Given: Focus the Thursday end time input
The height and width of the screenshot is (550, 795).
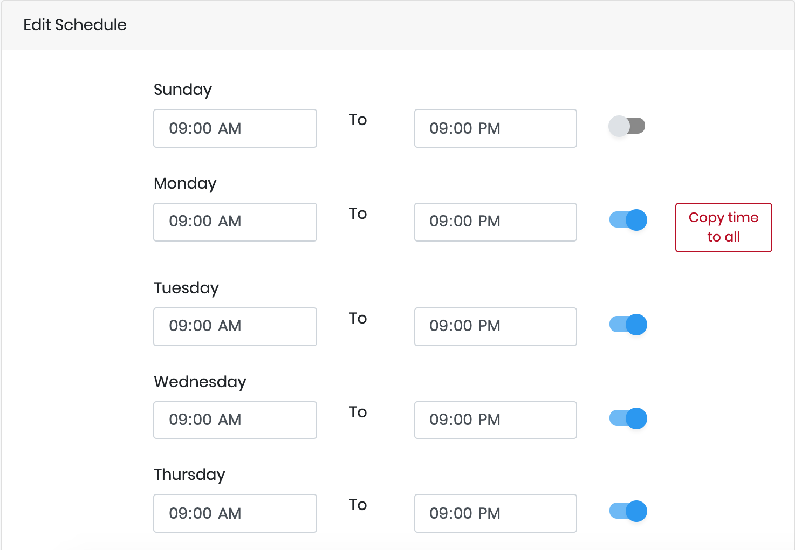Looking at the screenshot, I should tap(496, 513).
